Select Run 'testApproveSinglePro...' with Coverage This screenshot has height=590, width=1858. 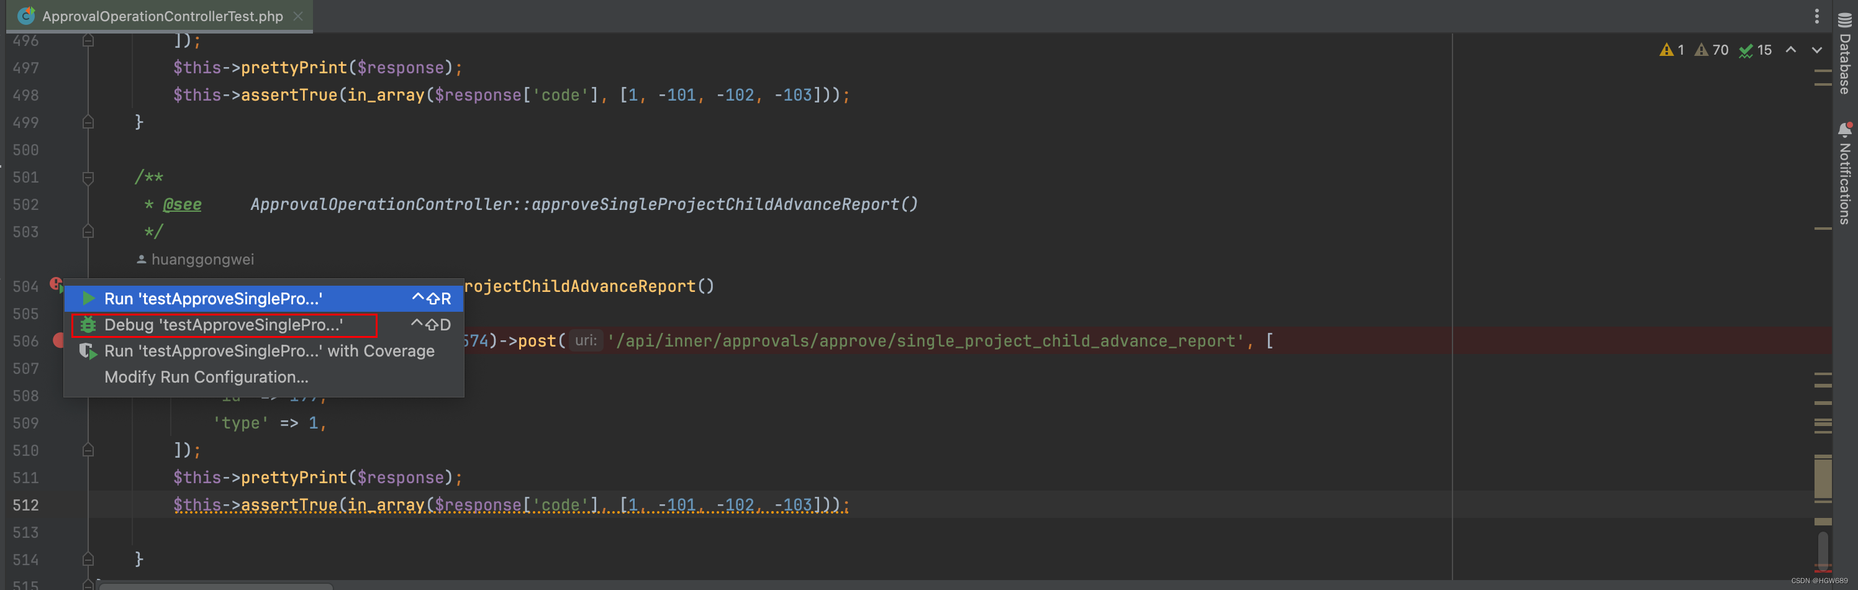click(263, 350)
